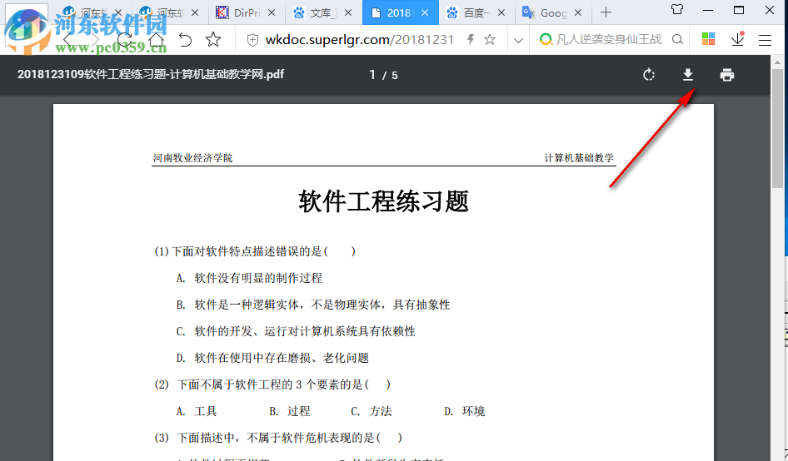Viewport: 788px width, 461px height.
Task: Add the page to favorites in address bar
Action: [x=490, y=40]
